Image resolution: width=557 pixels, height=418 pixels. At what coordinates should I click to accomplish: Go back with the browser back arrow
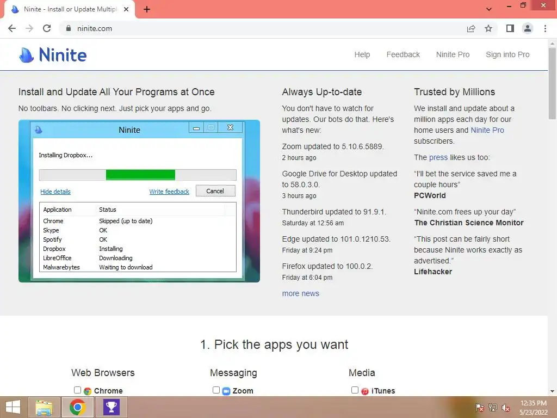(x=12, y=28)
